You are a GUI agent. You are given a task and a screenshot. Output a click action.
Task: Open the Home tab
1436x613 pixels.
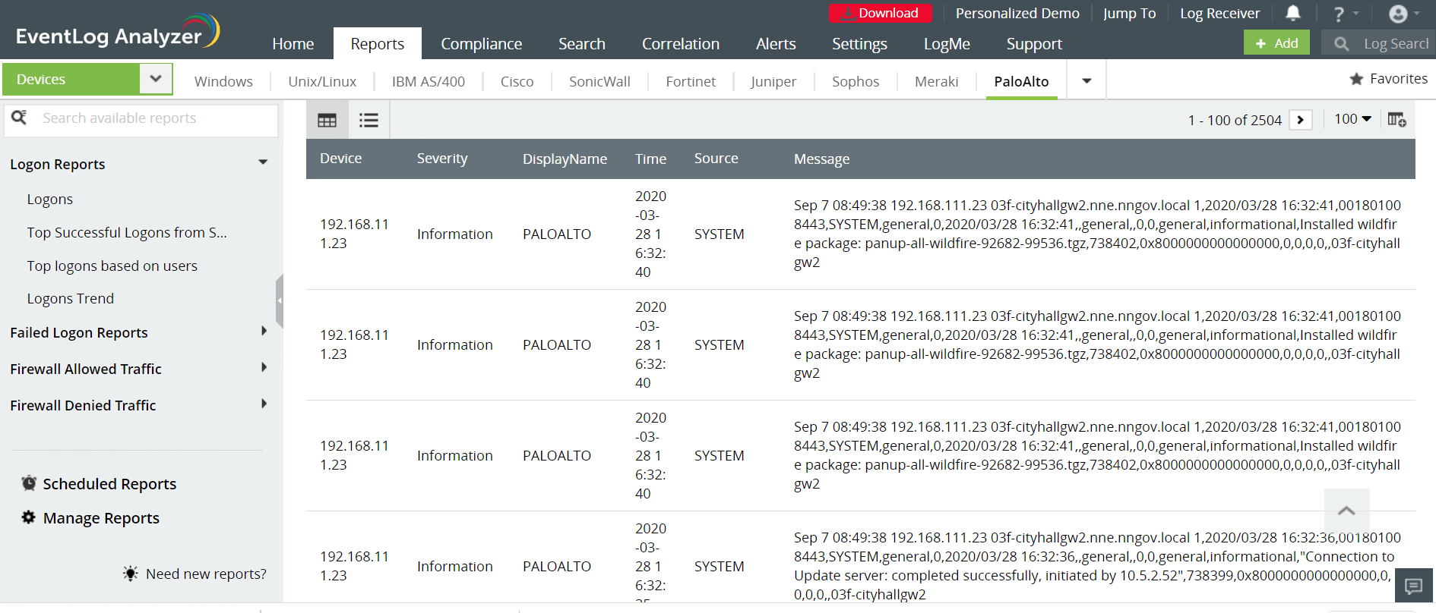[293, 44]
